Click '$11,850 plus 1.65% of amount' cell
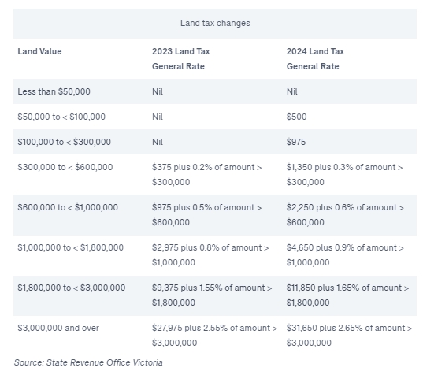Screen dimensions: 423x375 [x=347, y=295]
